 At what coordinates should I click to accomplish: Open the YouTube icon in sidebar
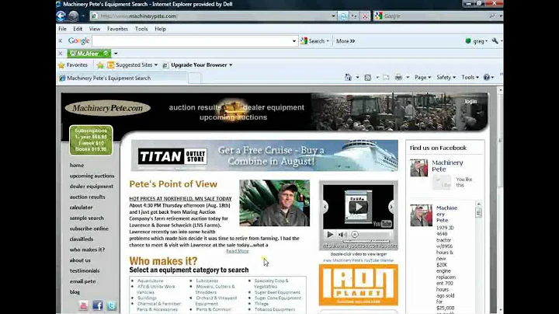click(x=83, y=305)
